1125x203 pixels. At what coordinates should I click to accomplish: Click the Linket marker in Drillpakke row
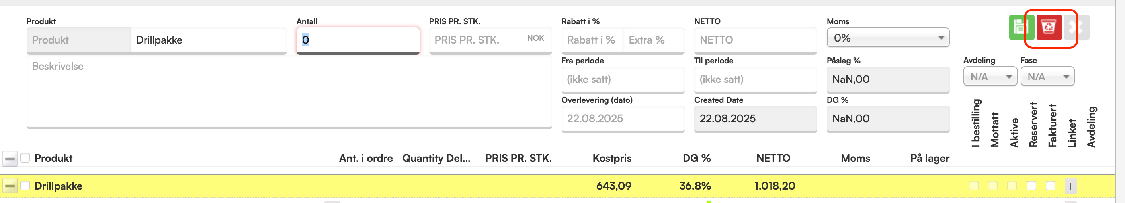pyautogui.click(x=1071, y=186)
